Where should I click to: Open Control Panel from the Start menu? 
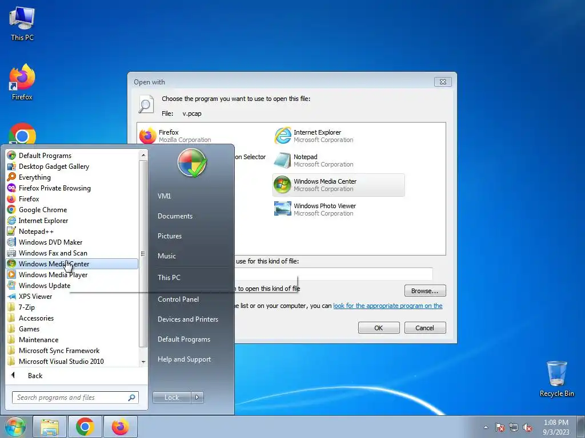click(178, 299)
